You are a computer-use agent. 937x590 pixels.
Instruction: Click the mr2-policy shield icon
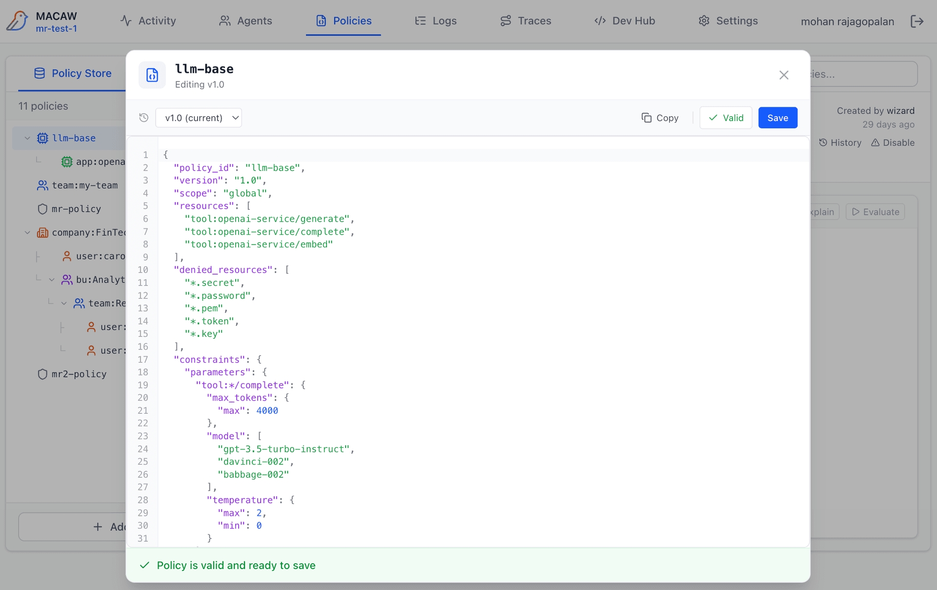pyautogui.click(x=42, y=374)
